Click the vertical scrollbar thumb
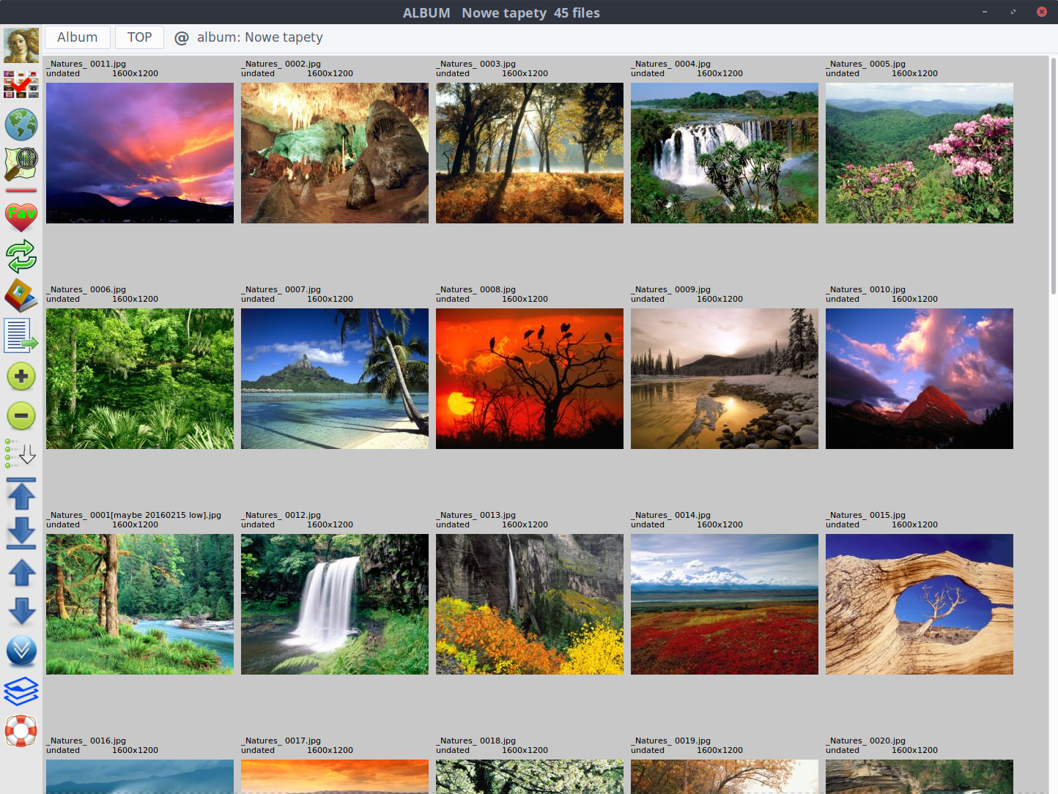The image size is (1058, 794). coord(1054,176)
